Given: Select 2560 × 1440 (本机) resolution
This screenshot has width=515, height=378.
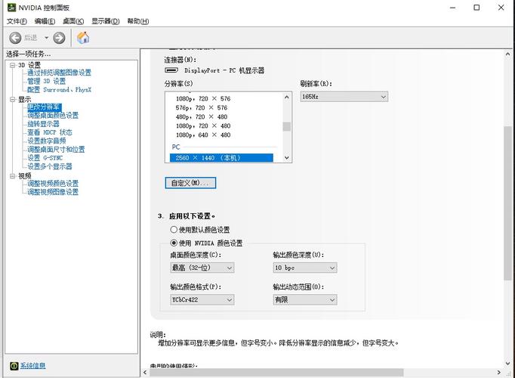Looking at the screenshot, I should point(221,158).
